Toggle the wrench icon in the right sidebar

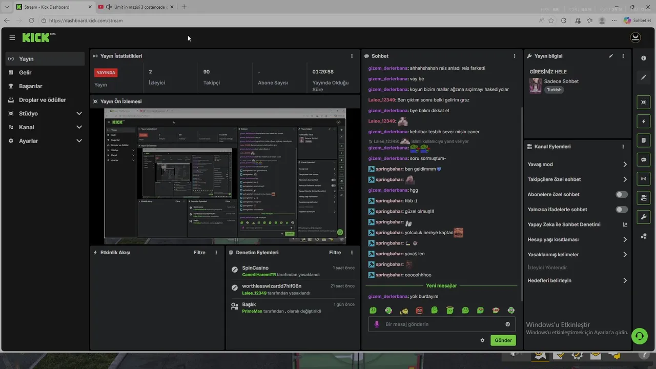tap(644, 217)
